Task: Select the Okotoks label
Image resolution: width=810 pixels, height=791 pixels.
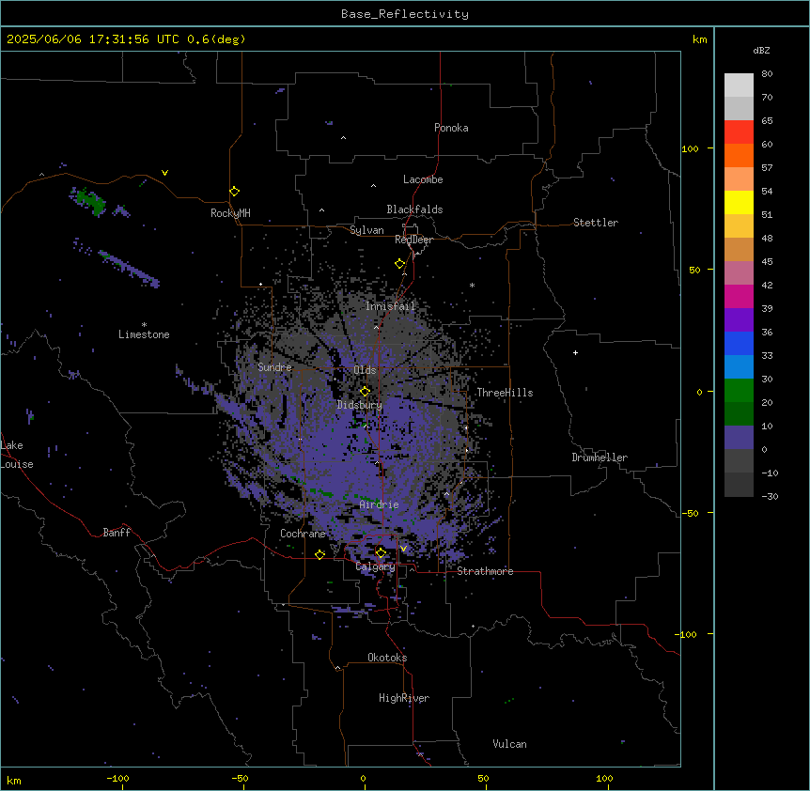Action: point(387,658)
